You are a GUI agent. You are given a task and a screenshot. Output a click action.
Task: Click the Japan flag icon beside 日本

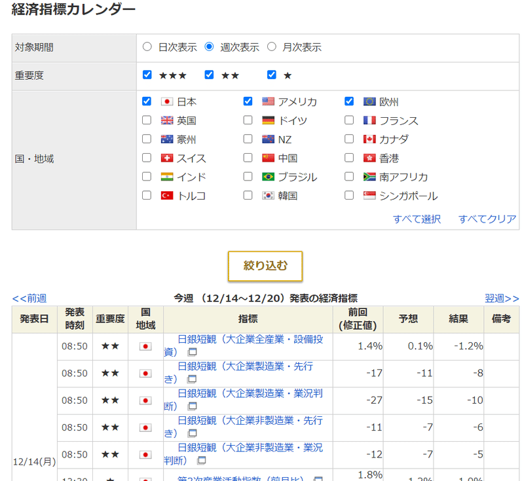coord(167,101)
